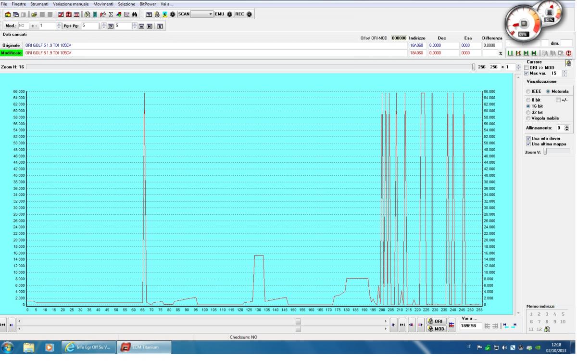Click the running figure icon in toolbar
Viewport: 577px width, 361px height.
[164, 14]
